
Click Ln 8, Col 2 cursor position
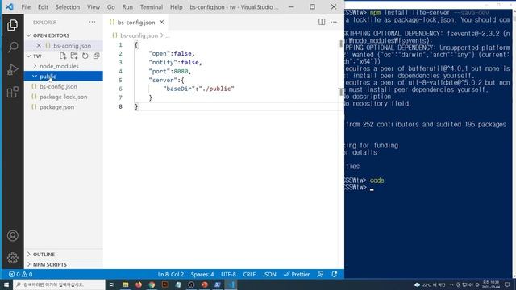tap(171, 274)
